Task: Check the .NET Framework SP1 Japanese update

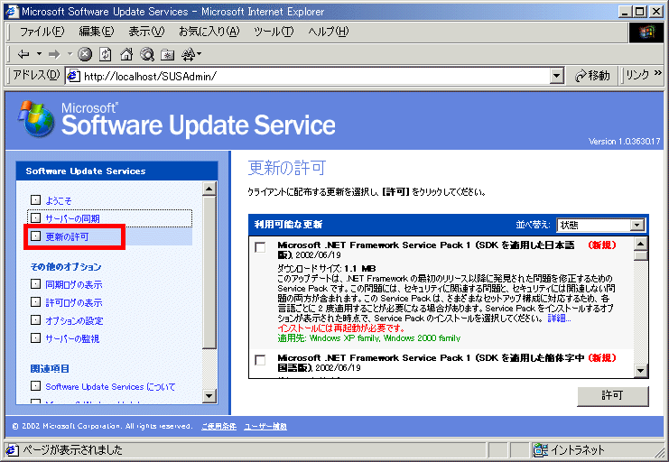Action: 260,247
